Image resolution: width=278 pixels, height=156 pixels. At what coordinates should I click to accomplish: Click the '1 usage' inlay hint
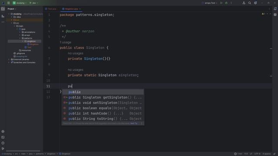point(66,42)
